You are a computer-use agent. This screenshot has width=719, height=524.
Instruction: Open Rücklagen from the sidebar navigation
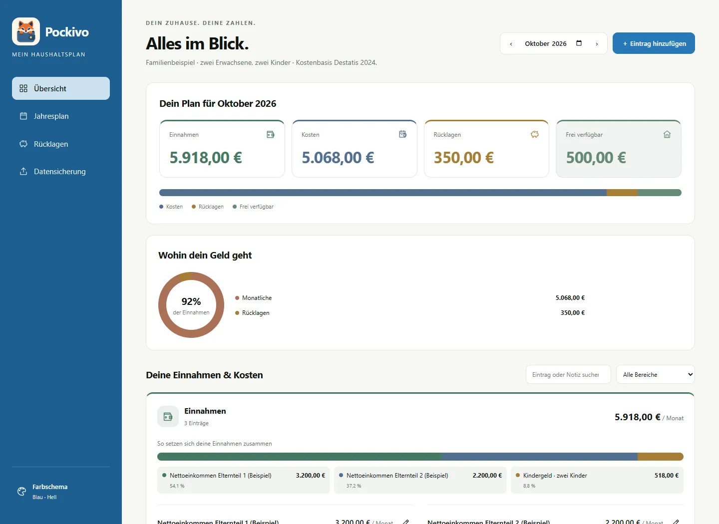pos(61,144)
